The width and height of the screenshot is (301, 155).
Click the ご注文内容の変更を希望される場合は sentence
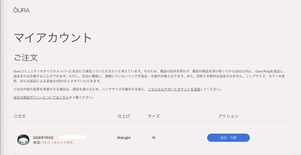pyautogui.click(x=79, y=89)
